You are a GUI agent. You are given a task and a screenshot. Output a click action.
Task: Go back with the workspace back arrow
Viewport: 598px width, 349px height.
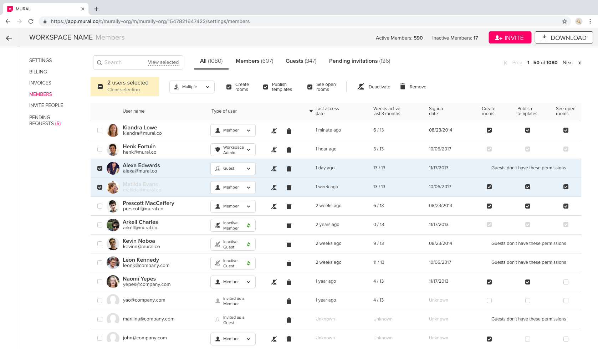[x=9, y=38]
